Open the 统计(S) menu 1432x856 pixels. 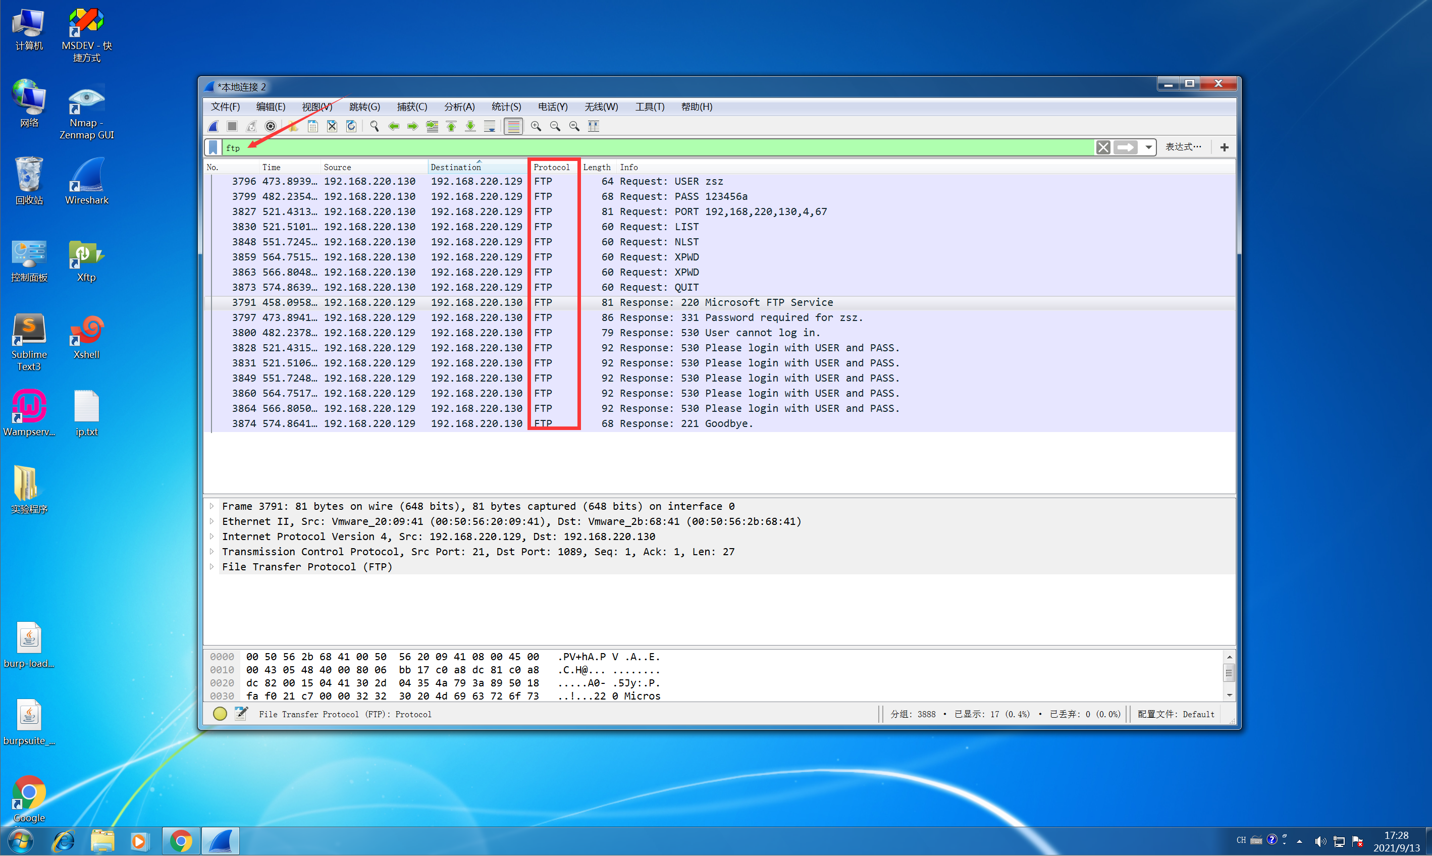[x=506, y=106]
